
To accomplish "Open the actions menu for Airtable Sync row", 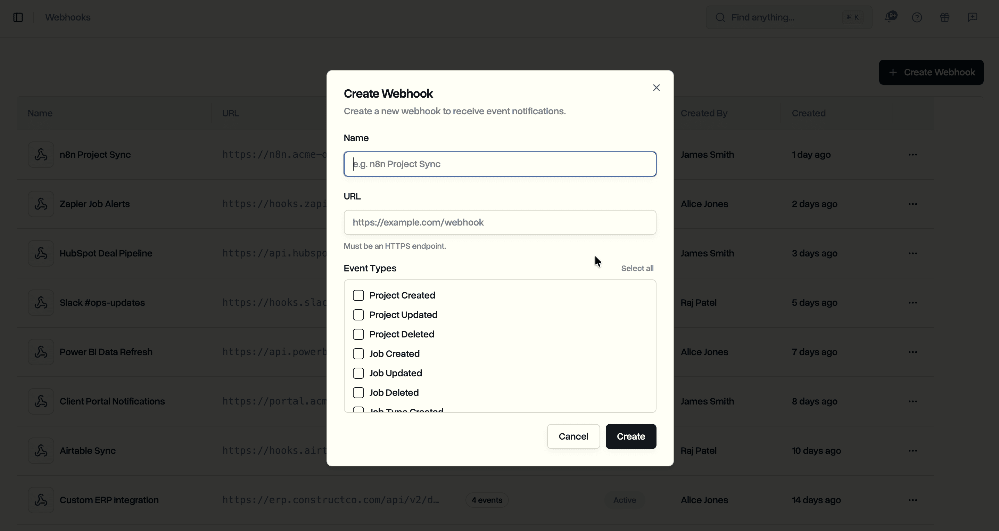I will coord(913,450).
